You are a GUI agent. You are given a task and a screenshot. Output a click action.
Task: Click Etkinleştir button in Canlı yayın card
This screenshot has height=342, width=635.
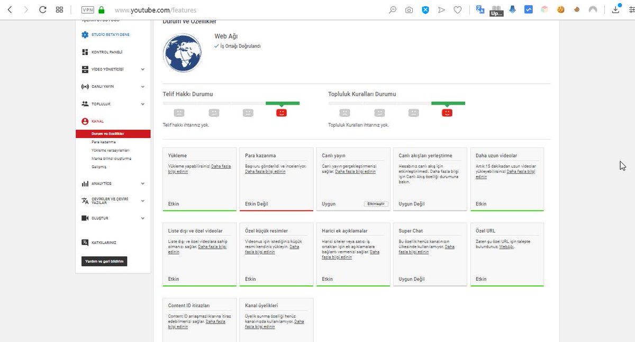pyautogui.click(x=376, y=204)
